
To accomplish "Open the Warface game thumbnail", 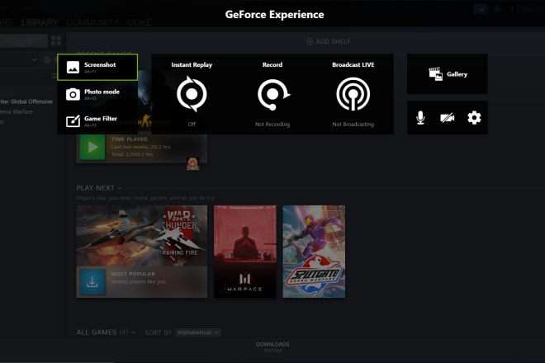I will (245, 252).
